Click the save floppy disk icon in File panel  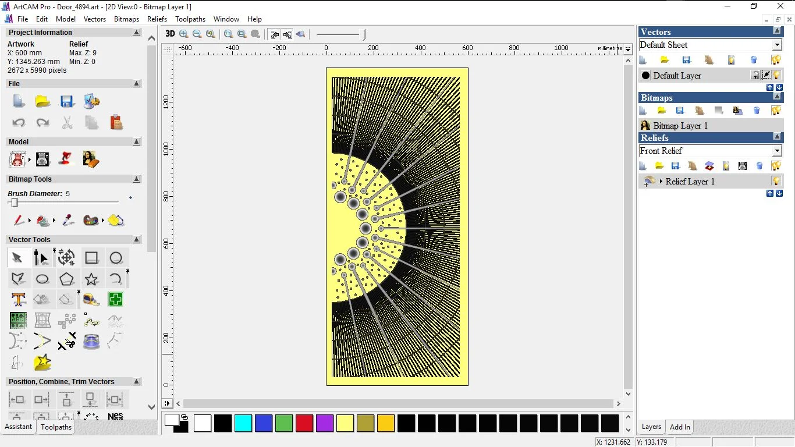[67, 102]
